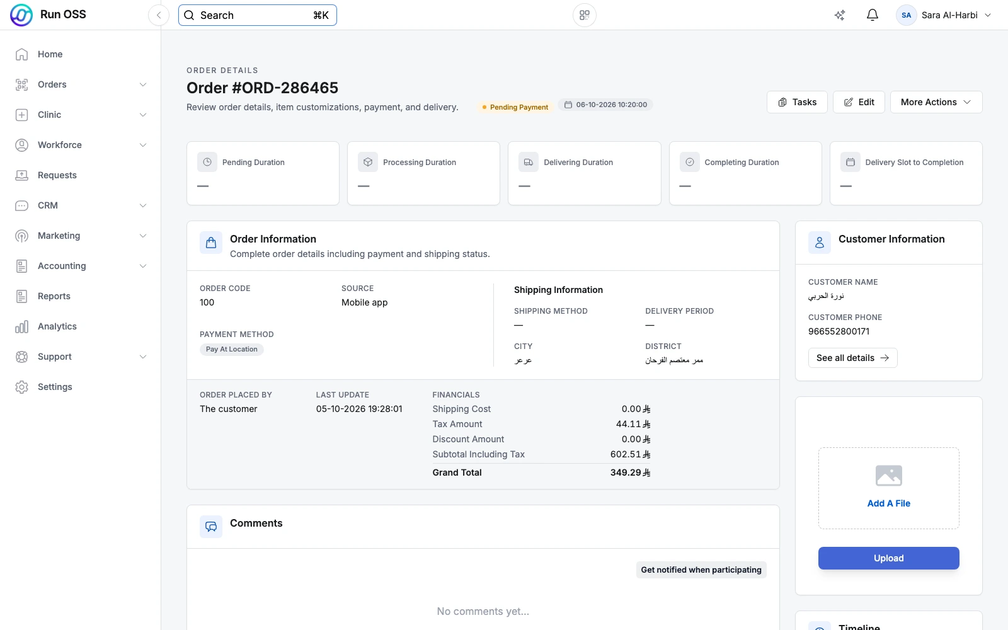
Task: Open the AI sparkle assistant icon
Action: [x=840, y=15]
